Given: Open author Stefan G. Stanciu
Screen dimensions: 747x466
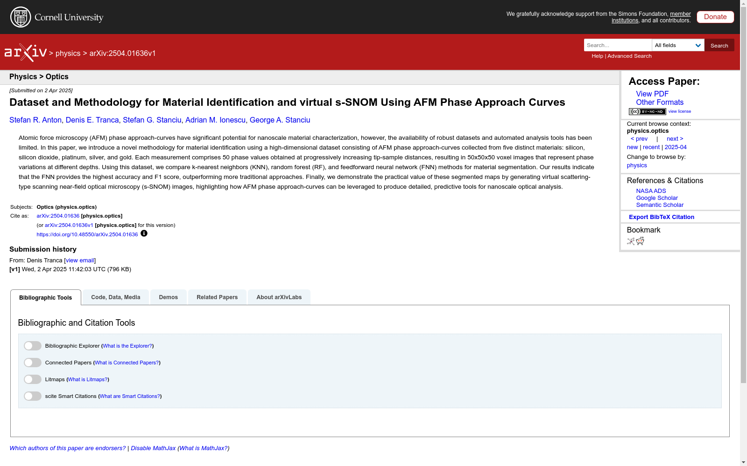Looking at the screenshot, I should pos(152,120).
